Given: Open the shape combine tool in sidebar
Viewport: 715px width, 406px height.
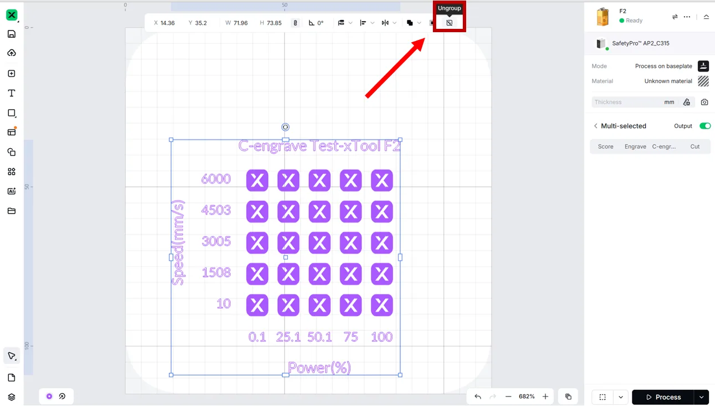Looking at the screenshot, I should [12, 152].
